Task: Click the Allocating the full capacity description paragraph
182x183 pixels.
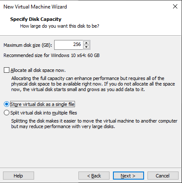Action: 93,84
